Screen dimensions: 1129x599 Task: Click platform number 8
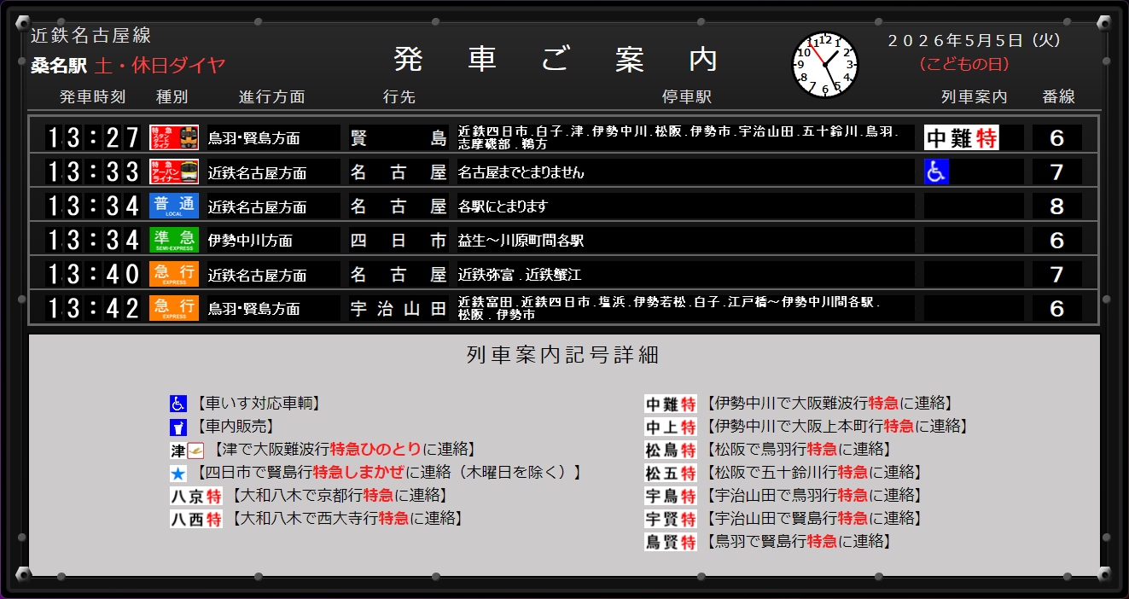(x=1057, y=206)
